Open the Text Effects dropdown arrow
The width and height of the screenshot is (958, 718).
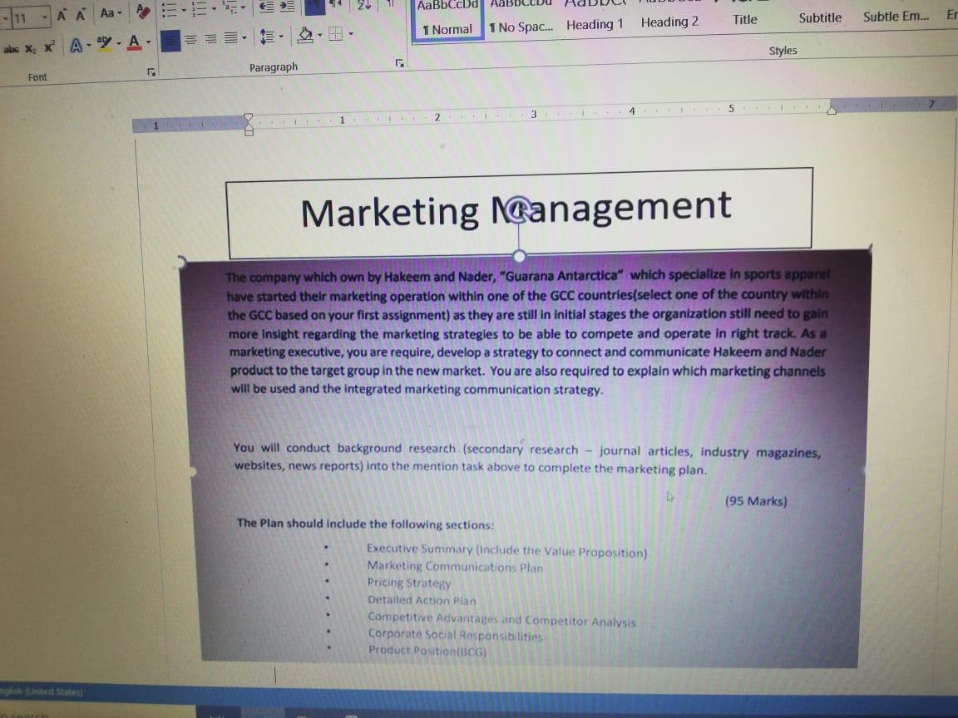point(89,45)
